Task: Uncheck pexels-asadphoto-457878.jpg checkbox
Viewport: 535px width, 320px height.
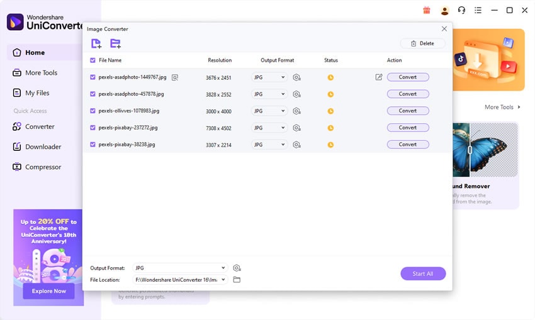Action: click(93, 94)
